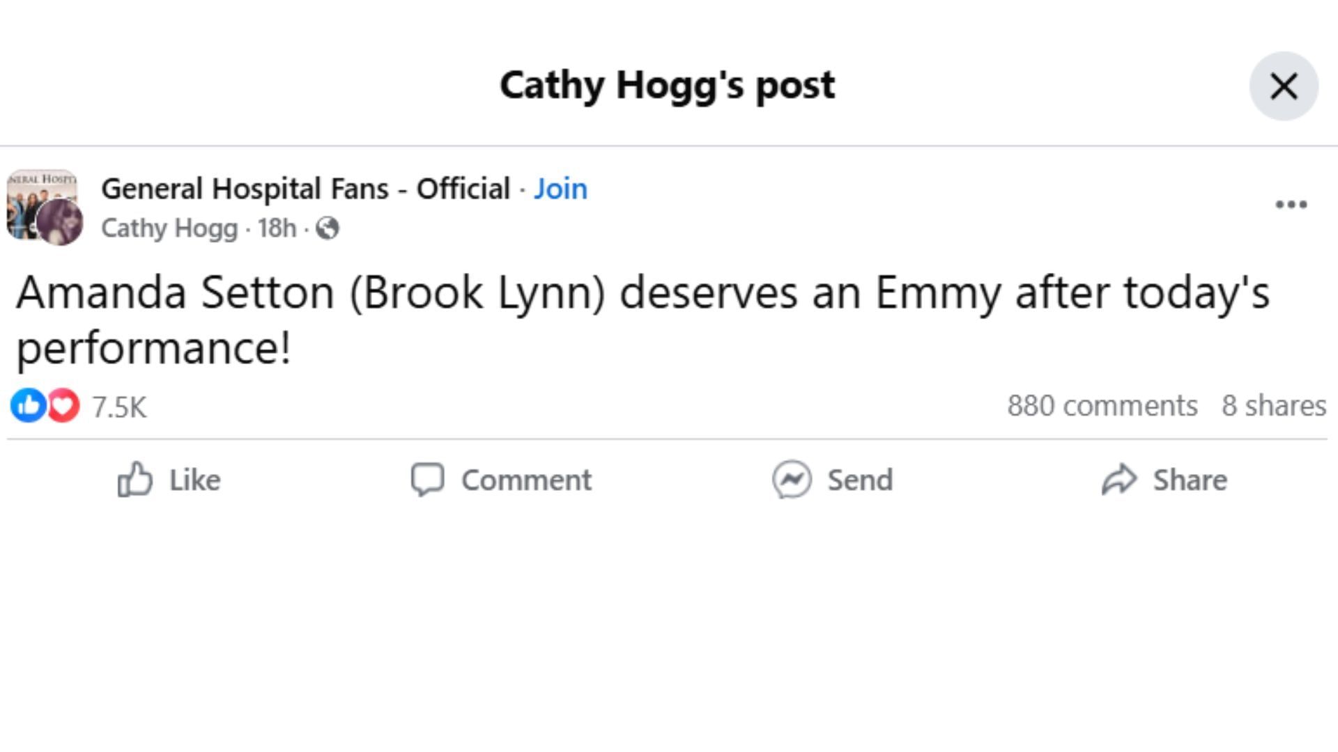This screenshot has height=752, width=1338.
Task: Click Cathy Hogg's small profile picture
Action: click(x=60, y=222)
